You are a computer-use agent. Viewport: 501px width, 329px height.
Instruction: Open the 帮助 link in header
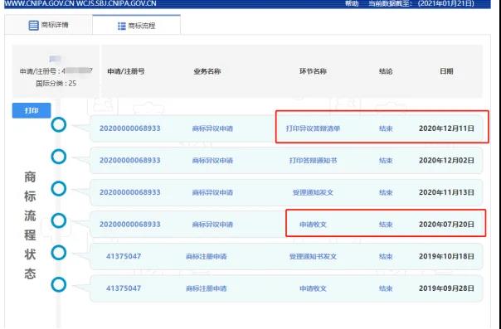tap(352, 4)
